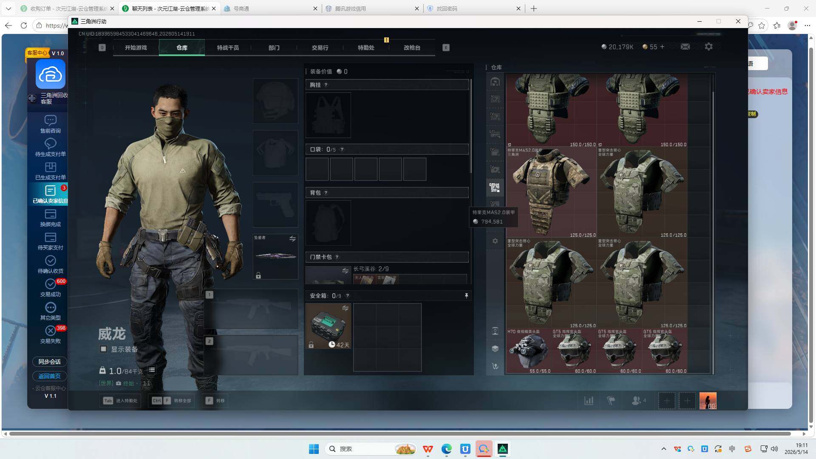Open 换绑完成 in the sidebar

pos(50,218)
